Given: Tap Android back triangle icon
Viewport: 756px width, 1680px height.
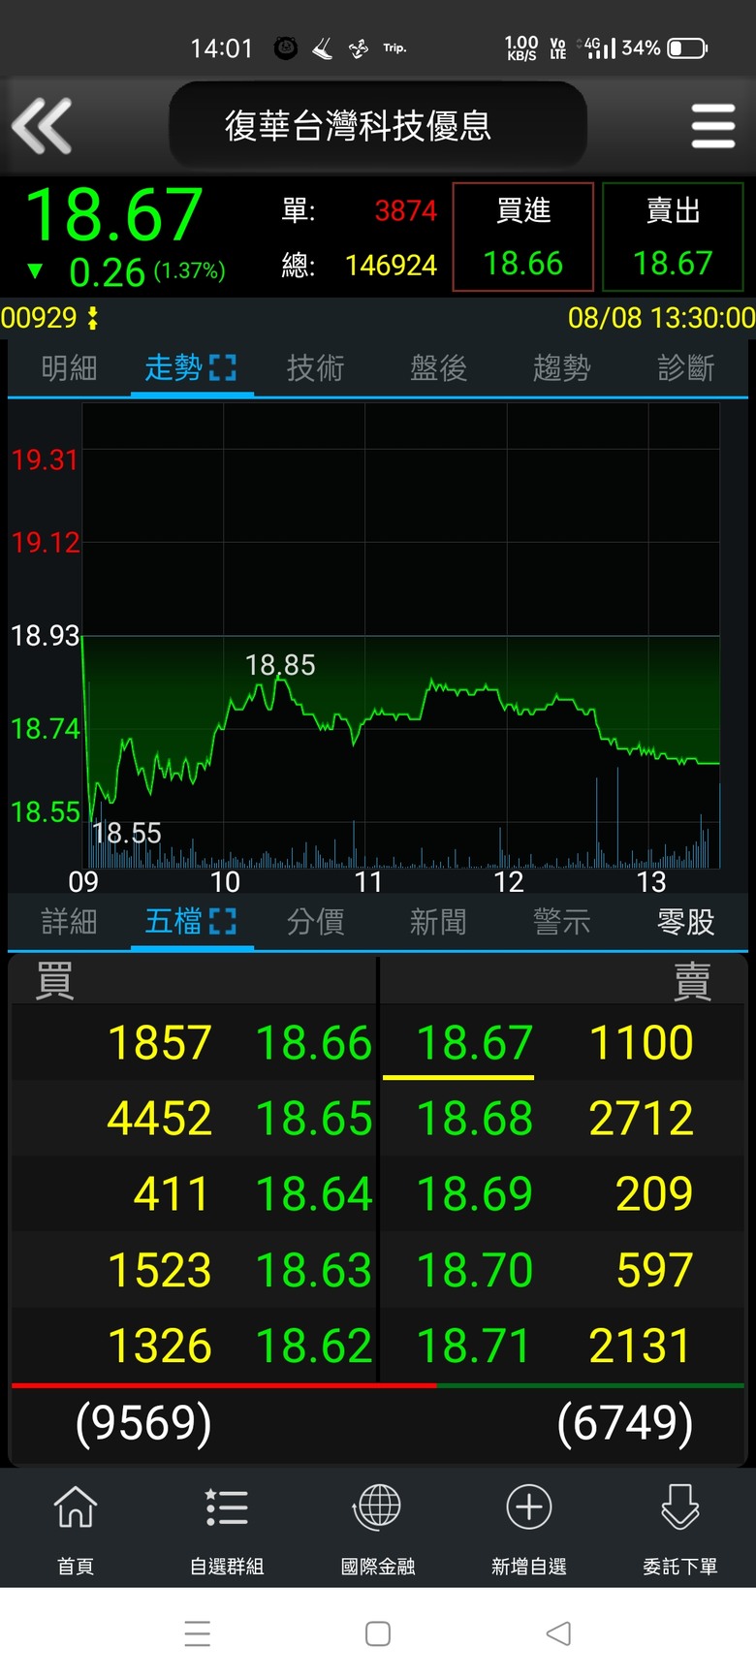Looking at the screenshot, I should coord(558,1633).
